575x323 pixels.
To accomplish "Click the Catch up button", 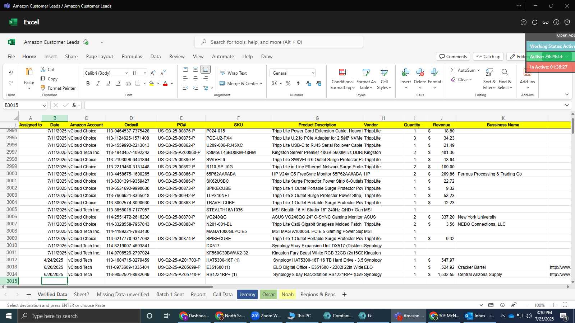I will pos(488,56).
